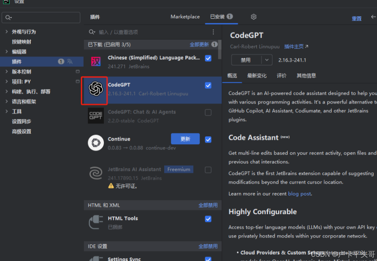Viewport: 377px width, 261px height.
Task: Uncheck the HTML Tools checkbox
Action: [208, 219]
